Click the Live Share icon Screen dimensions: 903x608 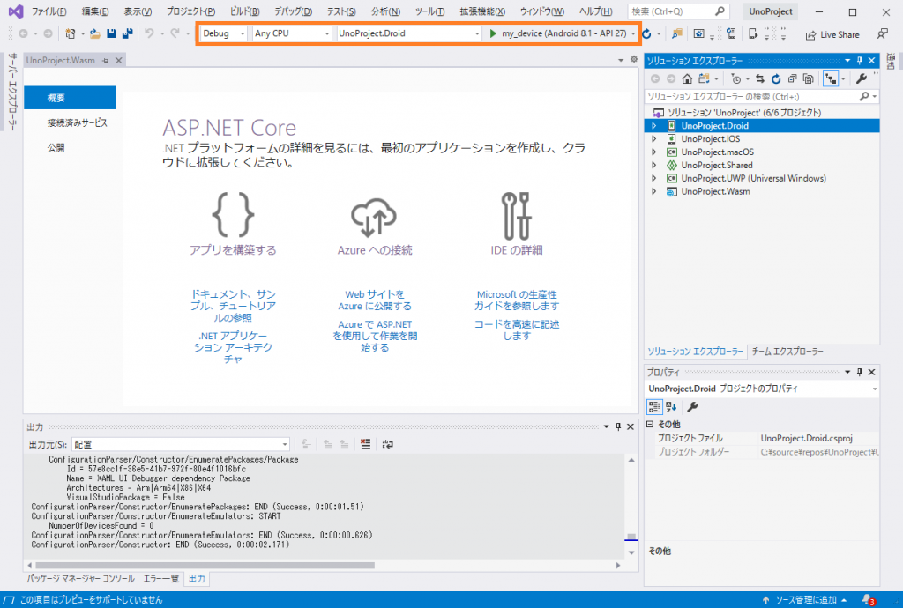(832, 34)
